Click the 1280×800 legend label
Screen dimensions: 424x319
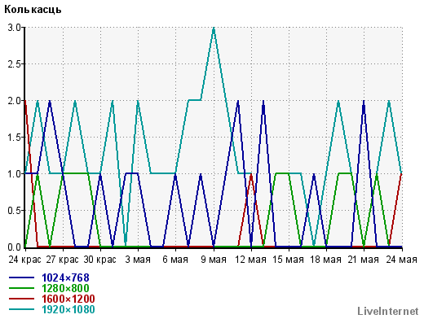coord(65,288)
